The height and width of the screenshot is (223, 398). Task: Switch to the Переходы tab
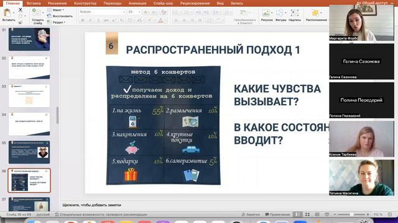(113, 3)
